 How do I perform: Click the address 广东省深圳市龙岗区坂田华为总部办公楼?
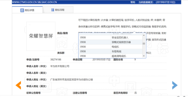coord(72,80)
